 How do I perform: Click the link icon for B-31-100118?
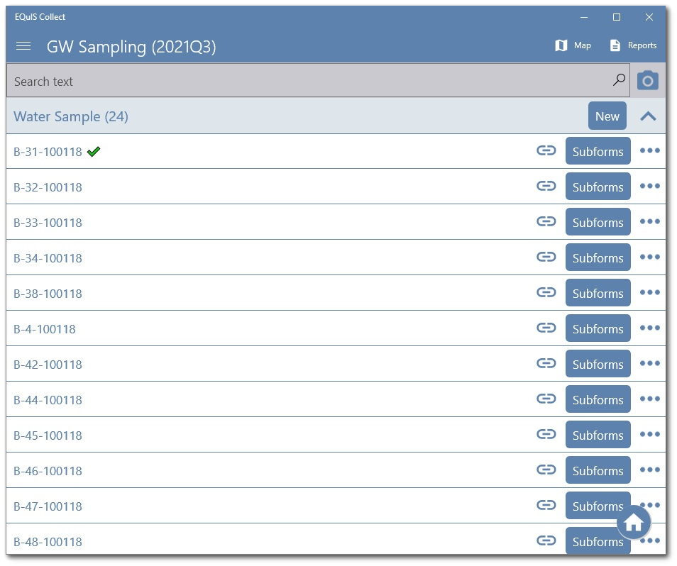pos(546,150)
